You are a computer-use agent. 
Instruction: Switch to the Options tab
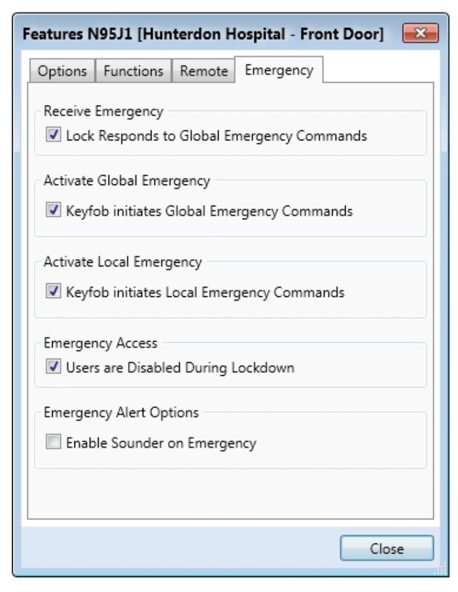click(62, 71)
